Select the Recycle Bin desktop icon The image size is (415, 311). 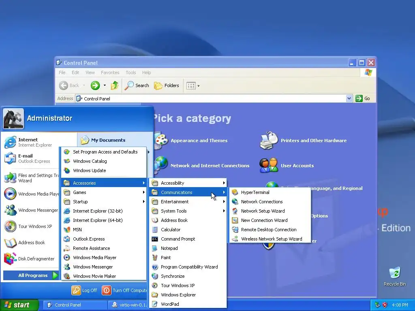point(395,277)
